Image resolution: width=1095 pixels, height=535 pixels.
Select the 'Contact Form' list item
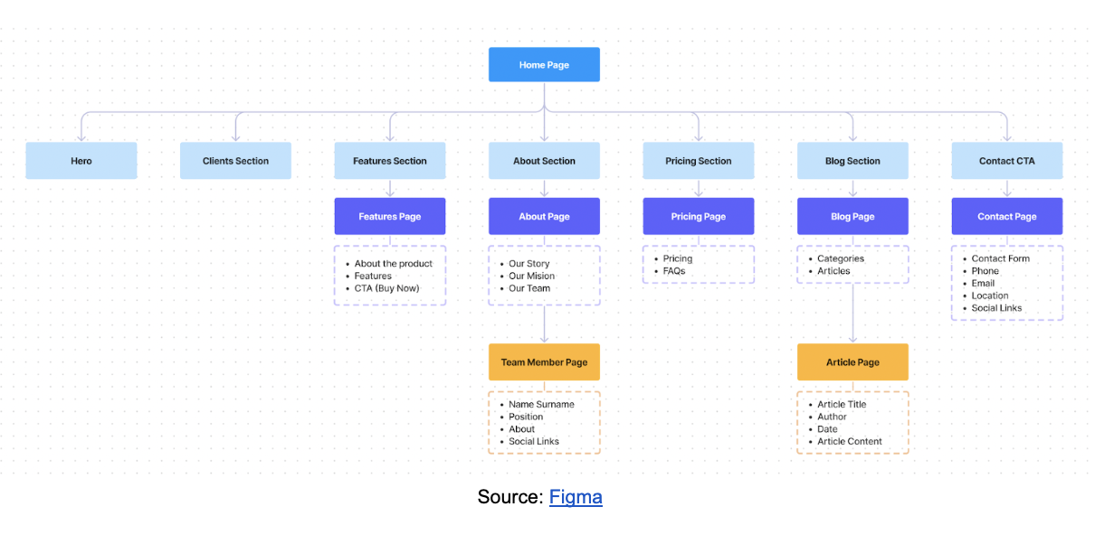click(1001, 258)
